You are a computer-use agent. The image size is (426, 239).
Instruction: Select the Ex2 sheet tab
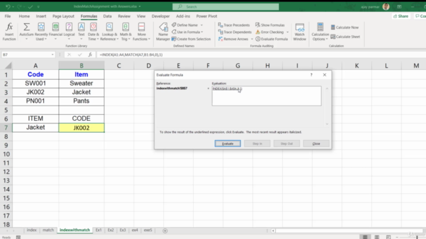point(110,230)
